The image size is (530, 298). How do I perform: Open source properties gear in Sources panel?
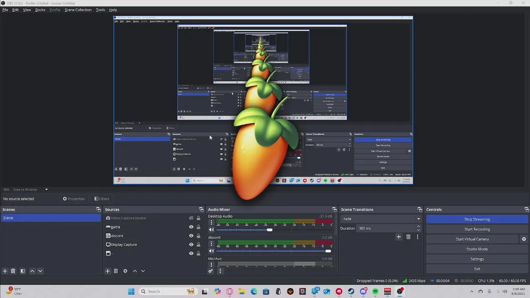125,271
